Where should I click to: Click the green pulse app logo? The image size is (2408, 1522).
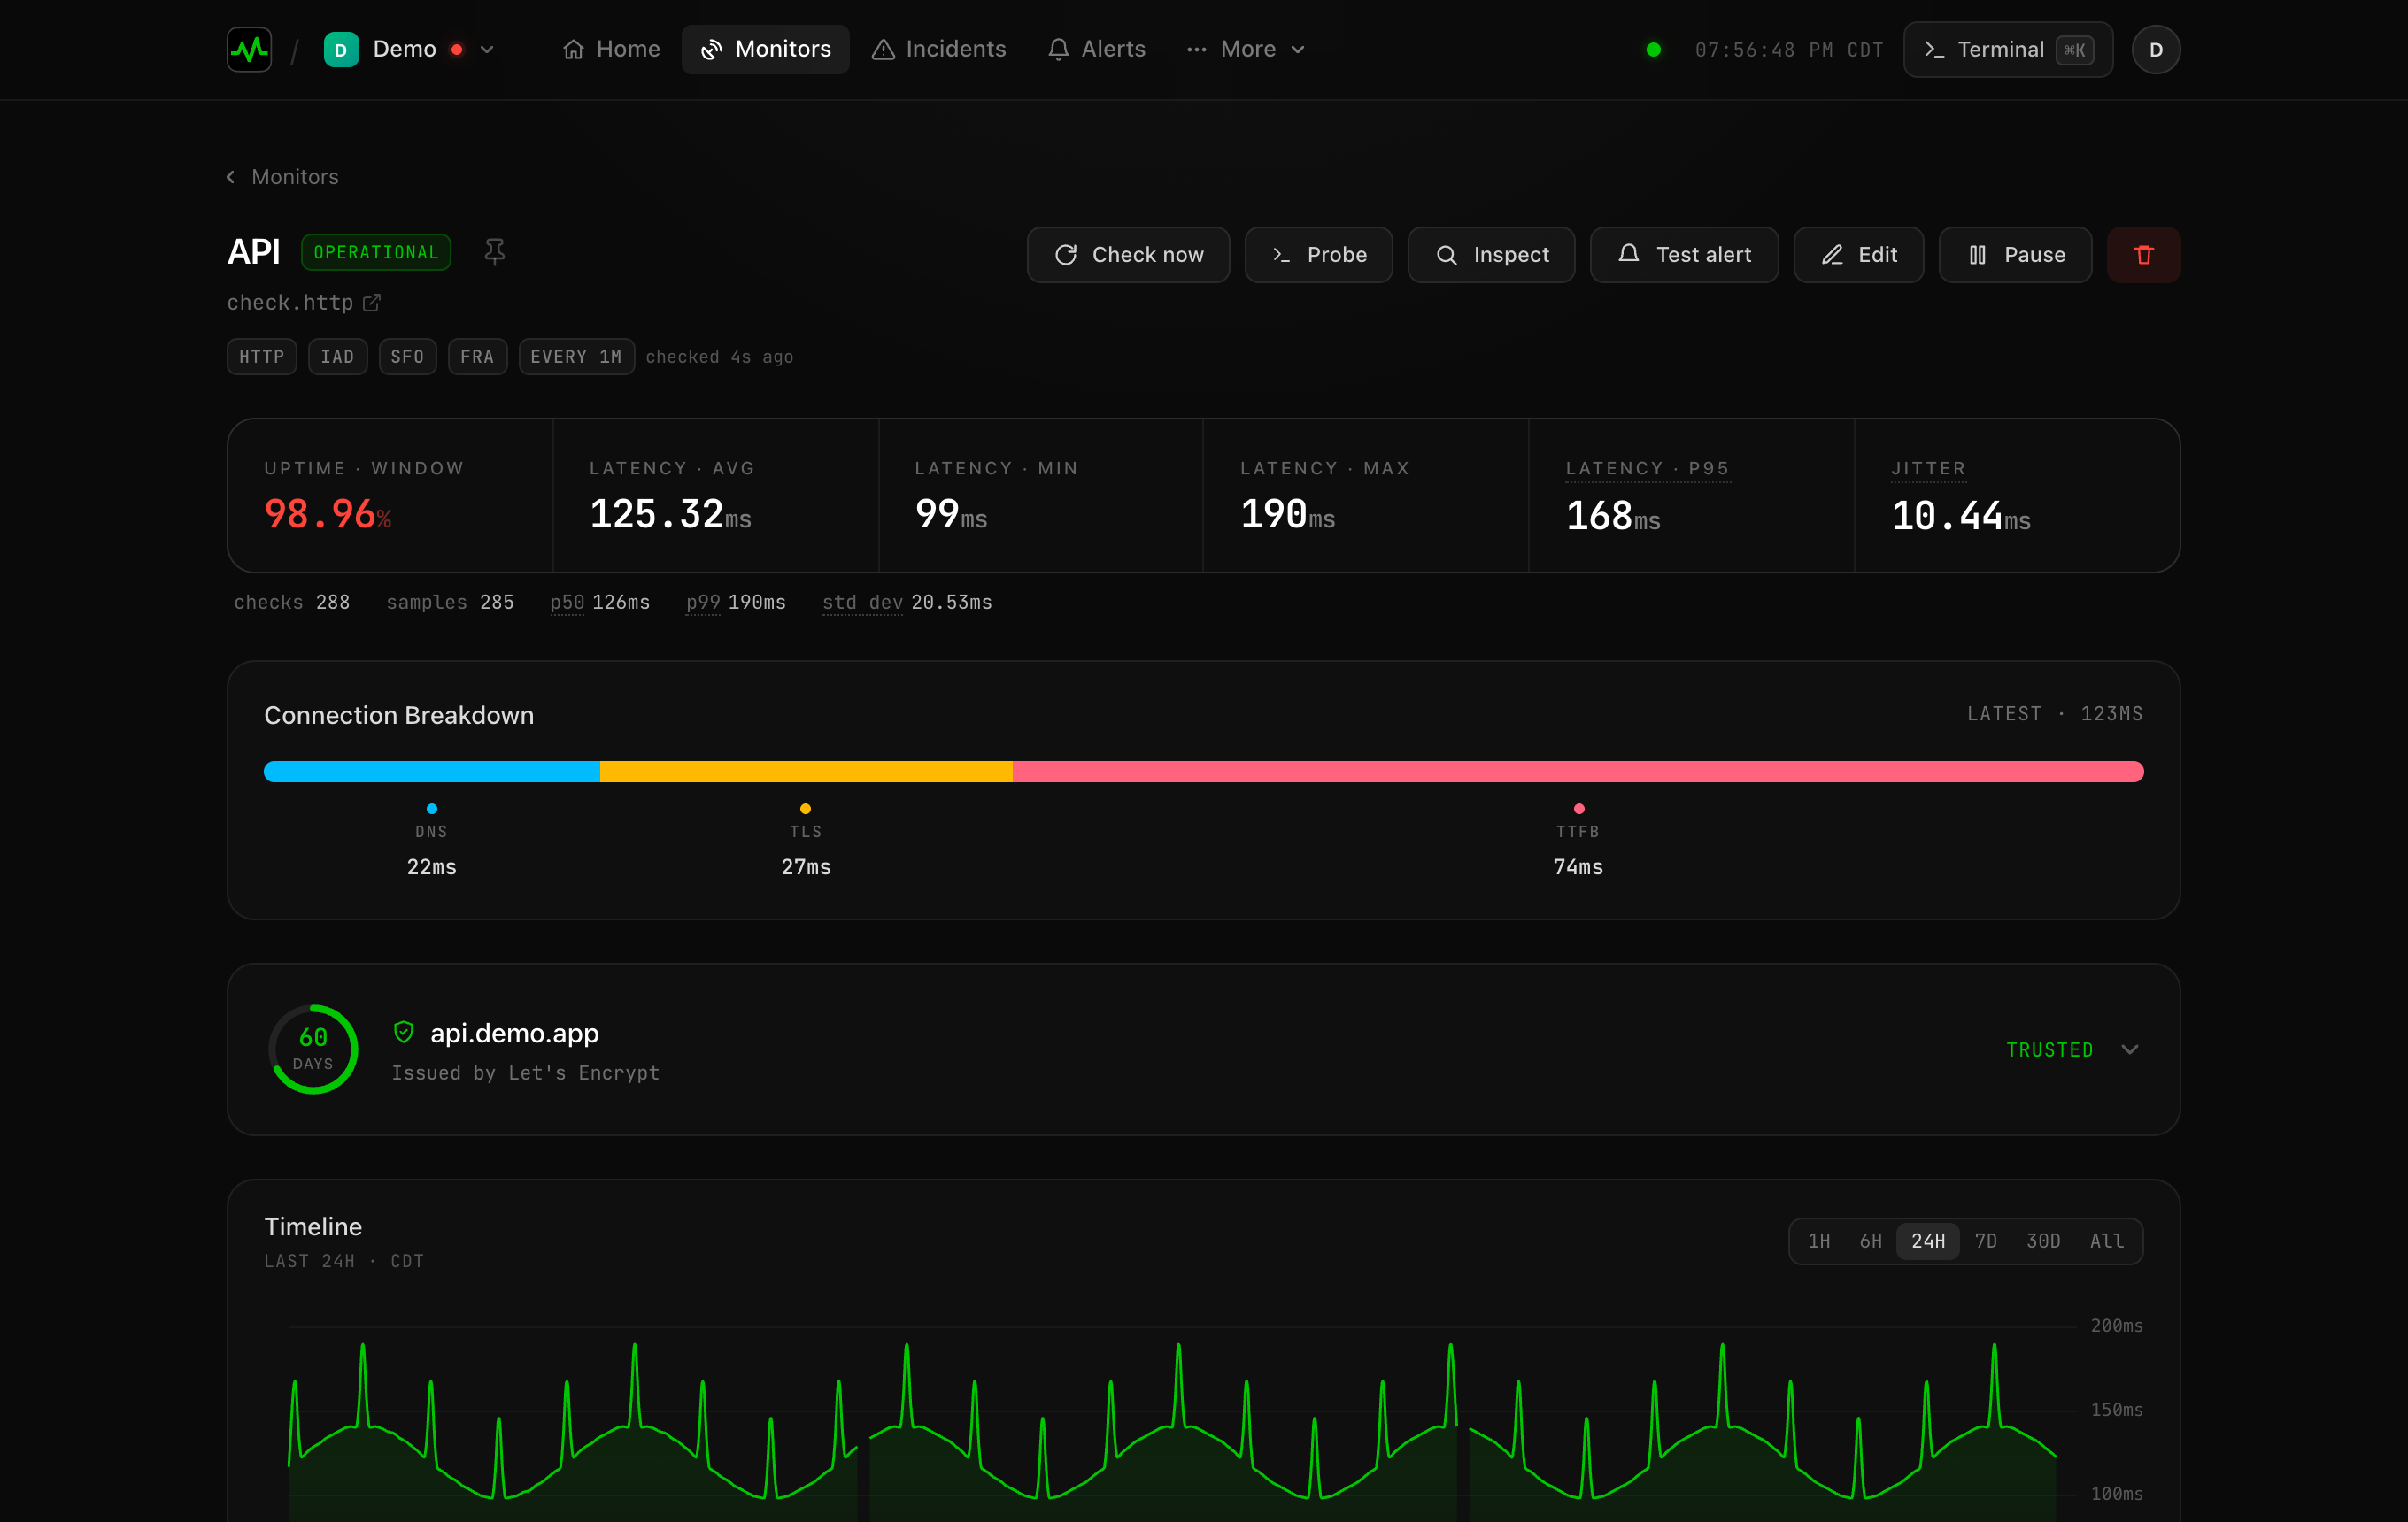point(249,49)
